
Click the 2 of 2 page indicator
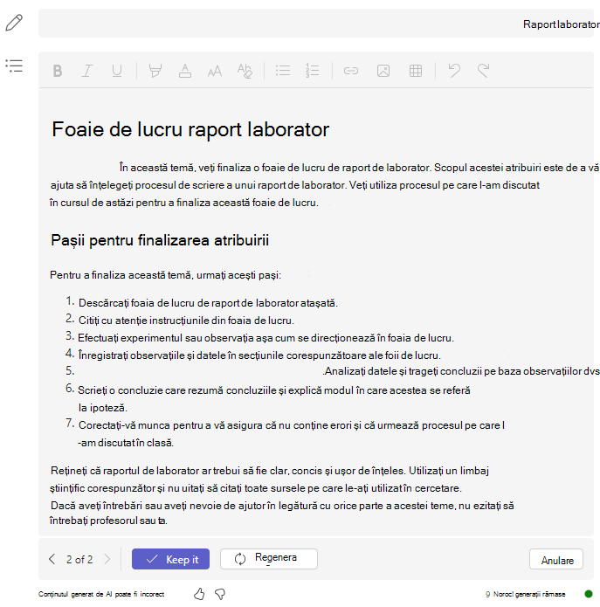79,559
